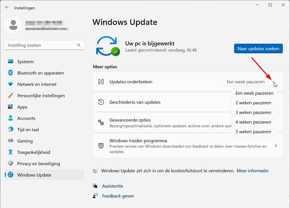290x208 pixels.
Task: Click the Netwerk en internet wifi icon
Action: click(x=10, y=84)
